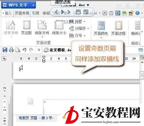Screen dimensions: 144x126
Task: Select the 论文模板.doc document tab
Action: tap(57, 50)
